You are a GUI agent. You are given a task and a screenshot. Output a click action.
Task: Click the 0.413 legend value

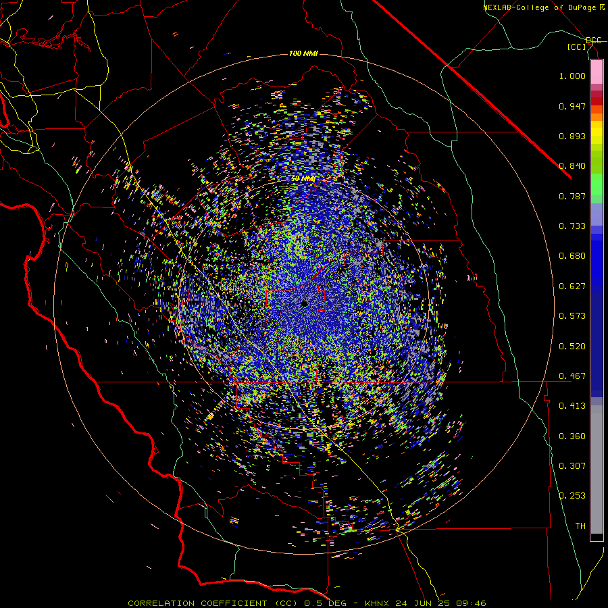tap(572, 406)
